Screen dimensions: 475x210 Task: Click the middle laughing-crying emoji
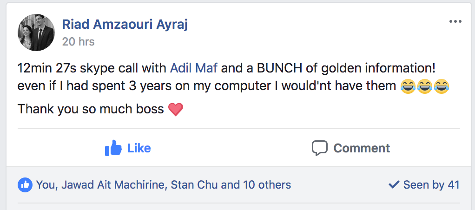424,86
